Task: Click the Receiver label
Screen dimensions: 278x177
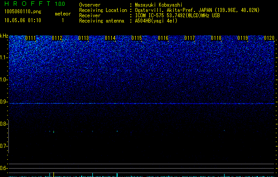Action: [x=90, y=15]
